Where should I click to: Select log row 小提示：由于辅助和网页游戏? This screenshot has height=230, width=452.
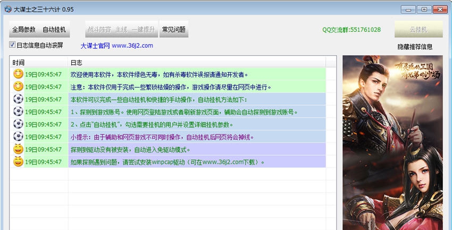click(168, 137)
